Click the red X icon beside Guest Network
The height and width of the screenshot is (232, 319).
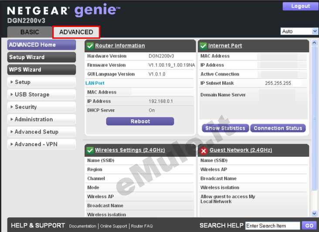[204, 151]
